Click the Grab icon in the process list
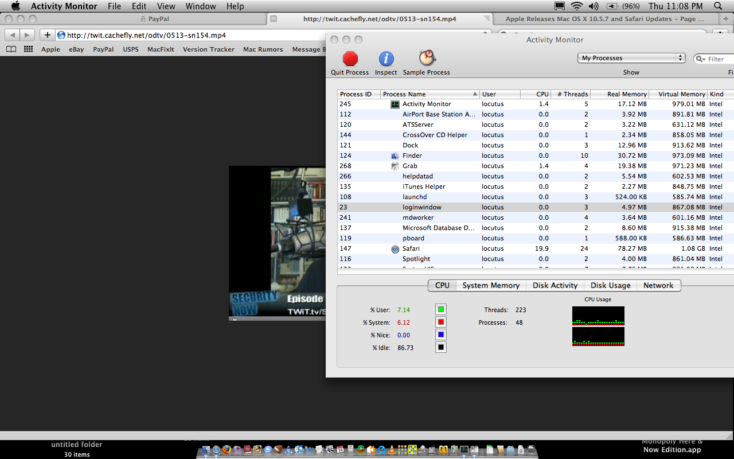 tap(395, 166)
